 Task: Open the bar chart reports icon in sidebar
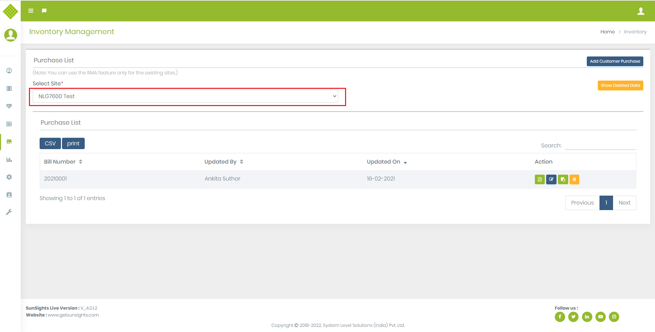pyautogui.click(x=9, y=159)
